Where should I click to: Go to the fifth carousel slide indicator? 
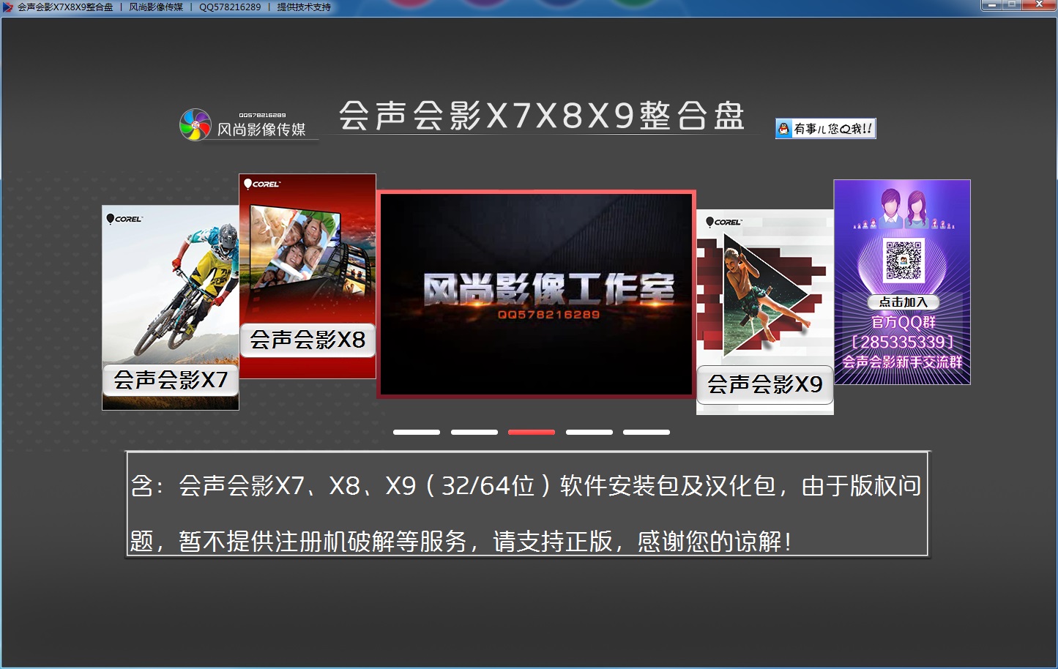(647, 433)
